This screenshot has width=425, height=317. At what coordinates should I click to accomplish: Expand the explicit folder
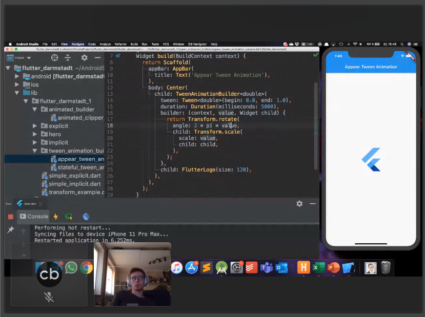(x=35, y=126)
